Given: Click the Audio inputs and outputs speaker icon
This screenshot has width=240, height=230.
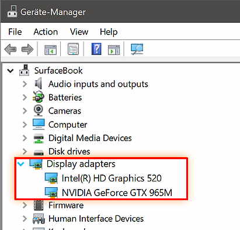Looking at the screenshot, I should click(39, 84).
